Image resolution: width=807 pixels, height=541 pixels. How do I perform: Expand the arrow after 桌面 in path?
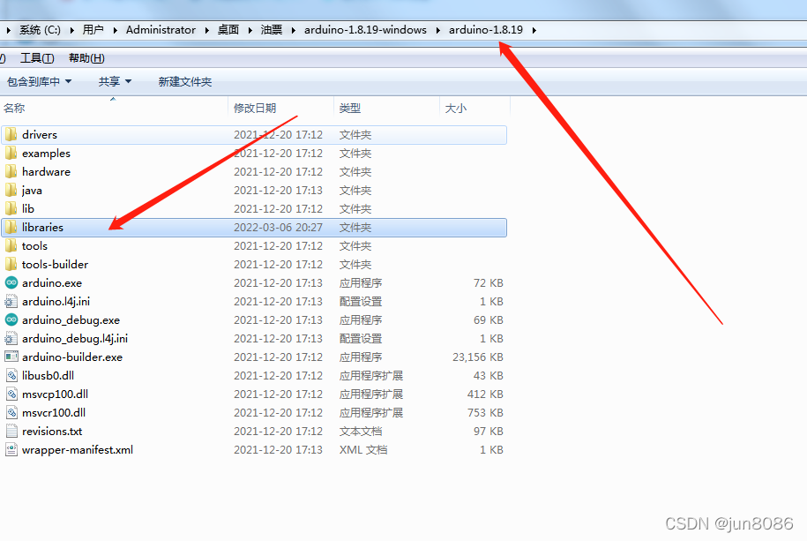(250, 30)
